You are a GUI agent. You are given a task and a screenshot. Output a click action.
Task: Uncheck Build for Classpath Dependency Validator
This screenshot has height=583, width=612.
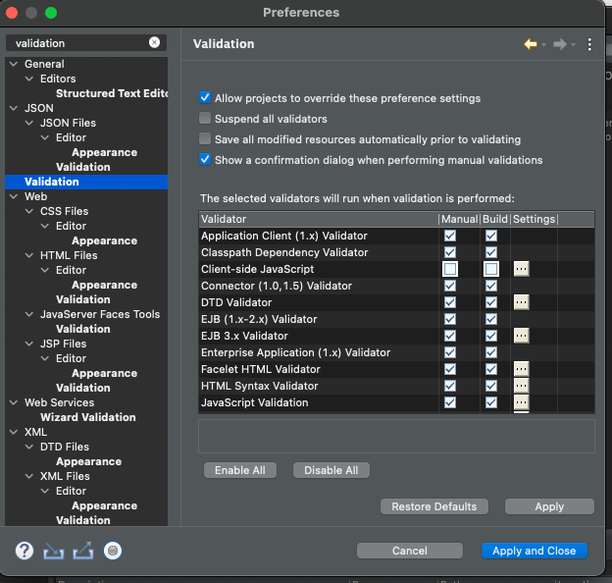[x=491, y=252]
